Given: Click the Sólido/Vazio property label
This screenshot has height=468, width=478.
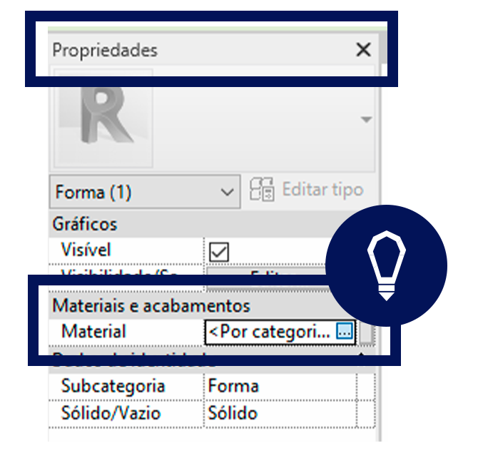Looking at the screenshot, I should [111, 414].
